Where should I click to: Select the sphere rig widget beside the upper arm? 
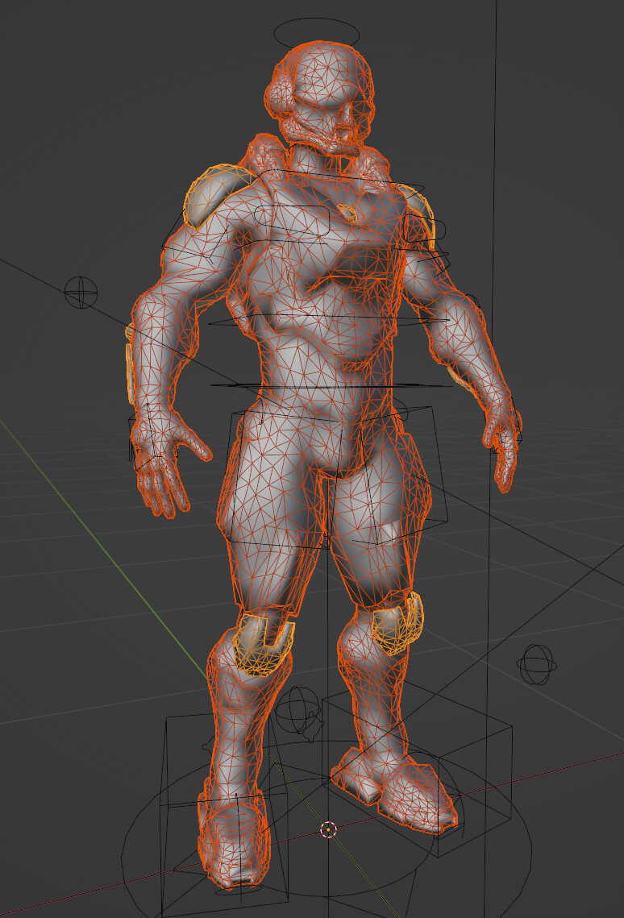pos(81,292)
